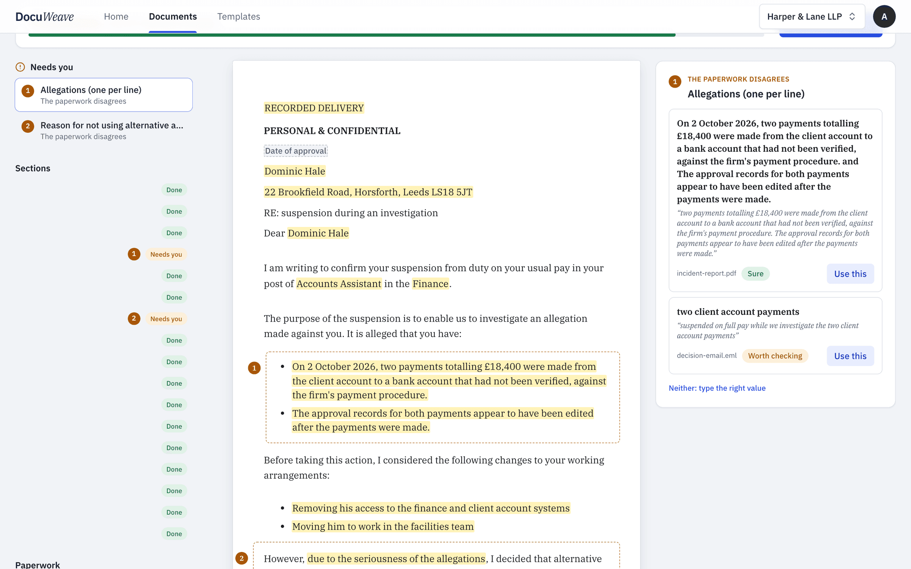Click the Dominic Hale name in the salutation
This screenshot has width=911, height=569.
coord(318,233)
